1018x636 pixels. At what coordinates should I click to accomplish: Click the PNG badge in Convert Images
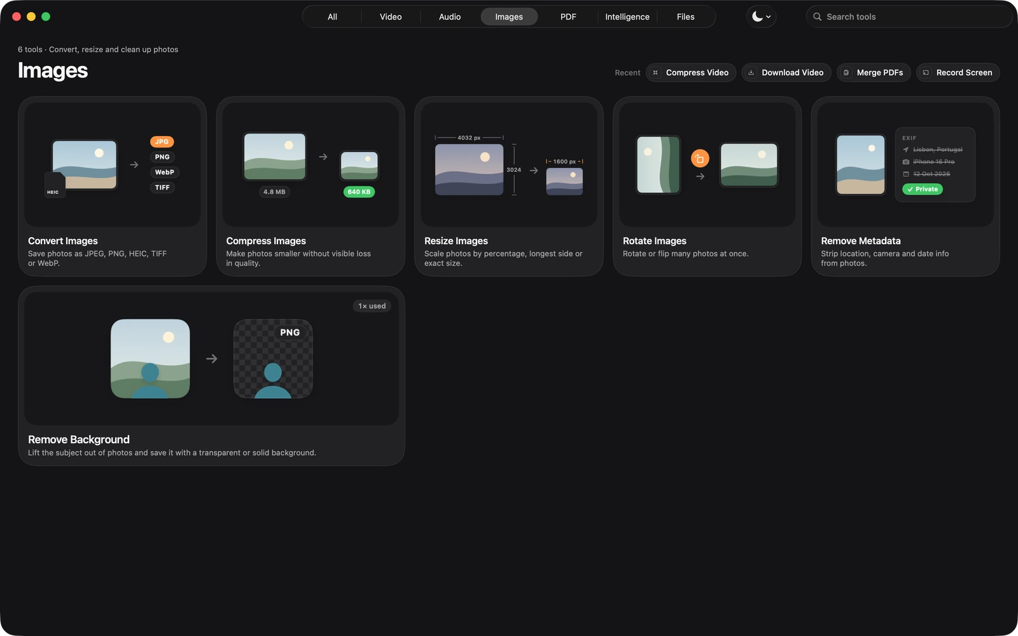162,157
